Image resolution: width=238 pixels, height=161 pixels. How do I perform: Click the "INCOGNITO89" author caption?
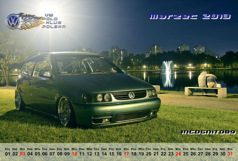(209, 132)
